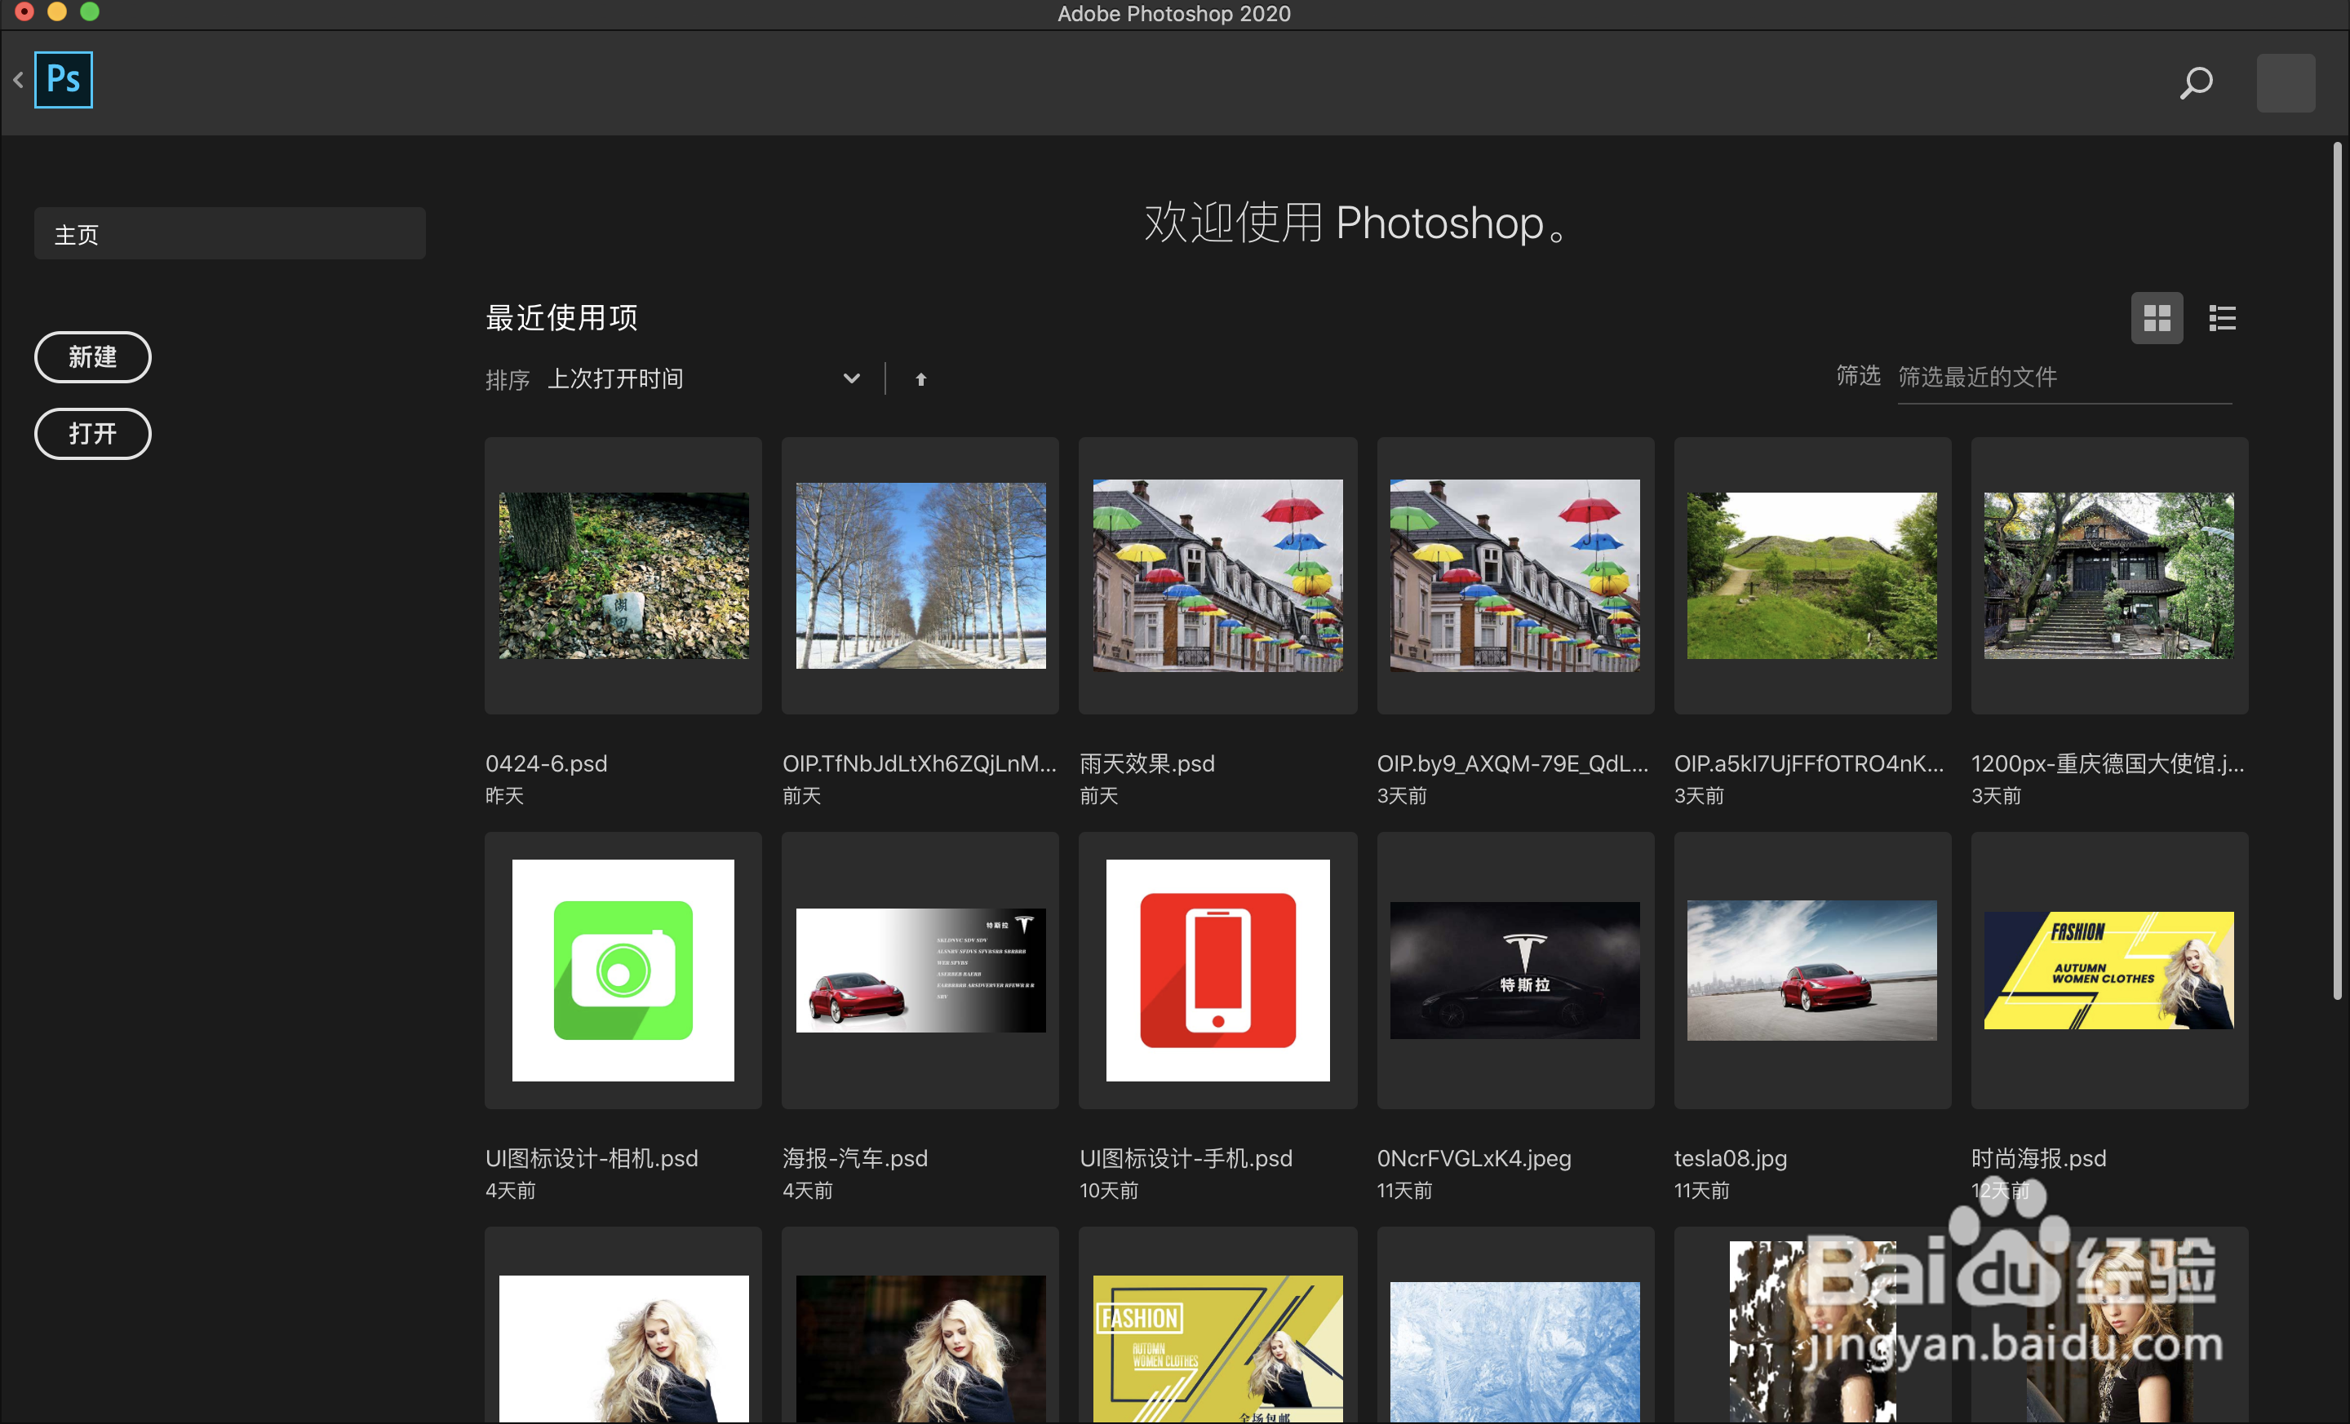This screenshot has height=1424, width=2350.
Task: Click the user profile avatar square
Action: coord(2286,83)
